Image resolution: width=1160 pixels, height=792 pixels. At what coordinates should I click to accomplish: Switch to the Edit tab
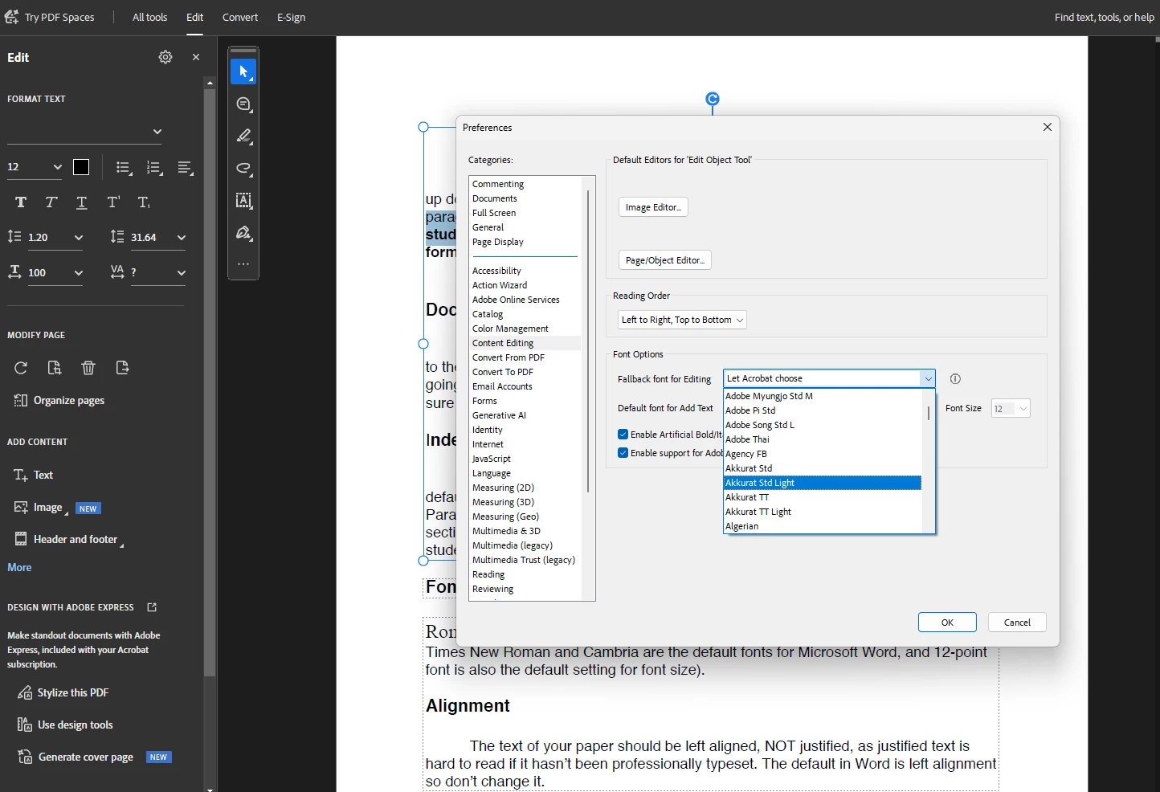pos(195,17)
